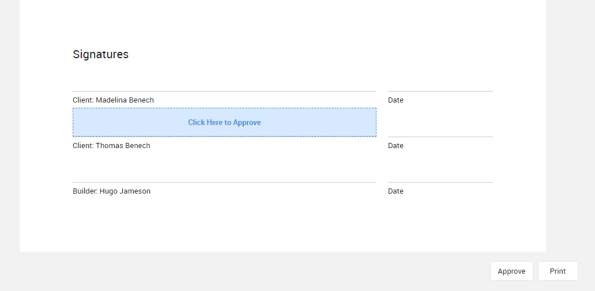
Task: Click the 'Builder: Hugo Jameson' label
Action: click(x=111, y=191)
